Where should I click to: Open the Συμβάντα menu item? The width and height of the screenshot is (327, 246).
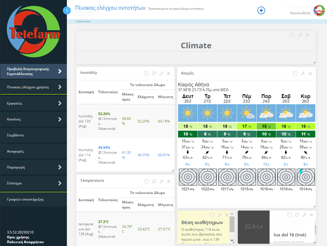click(x=15, y=135)
